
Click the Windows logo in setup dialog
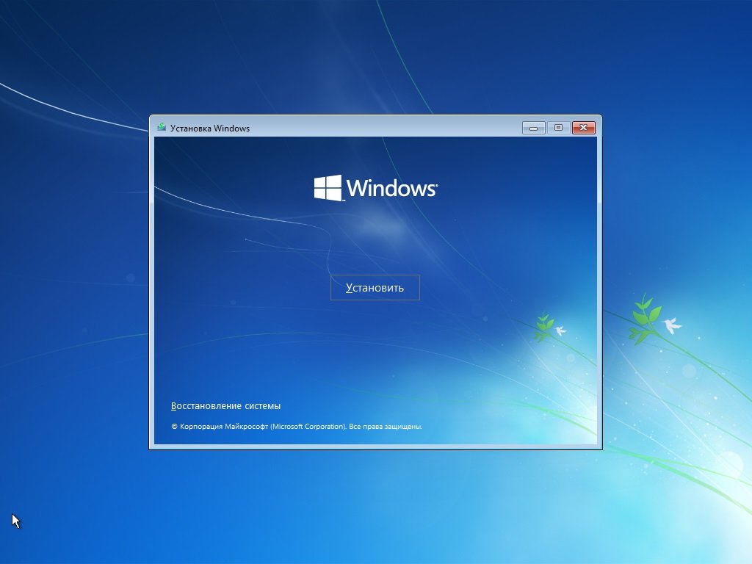coord(375,187)
